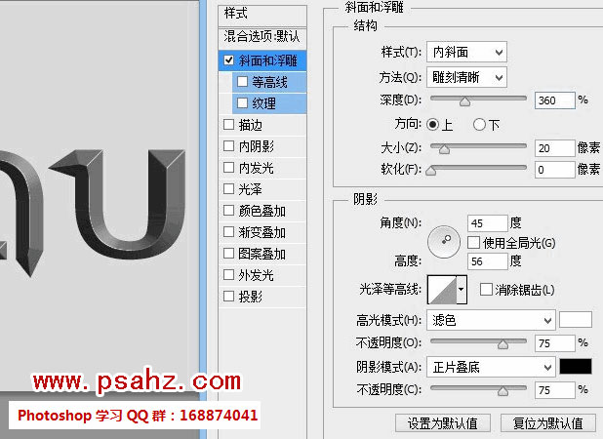Image resolution: width=603 pixels, height=439 pixels.
Task: Expand the 高光模式 dropdown showing 滤色
Action: (491, 320)
